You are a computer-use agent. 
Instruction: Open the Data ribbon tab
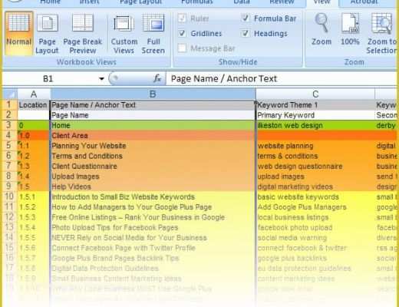[x=242, y=2]
